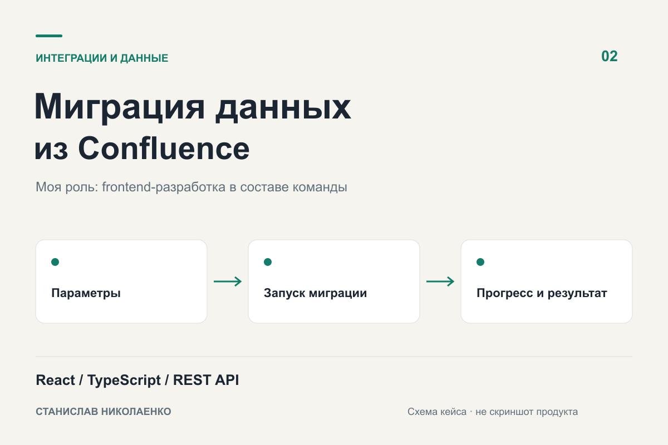Click the 'Параметры' card
The height and width of the screenshot is (445, 668).
coord(121,281)
